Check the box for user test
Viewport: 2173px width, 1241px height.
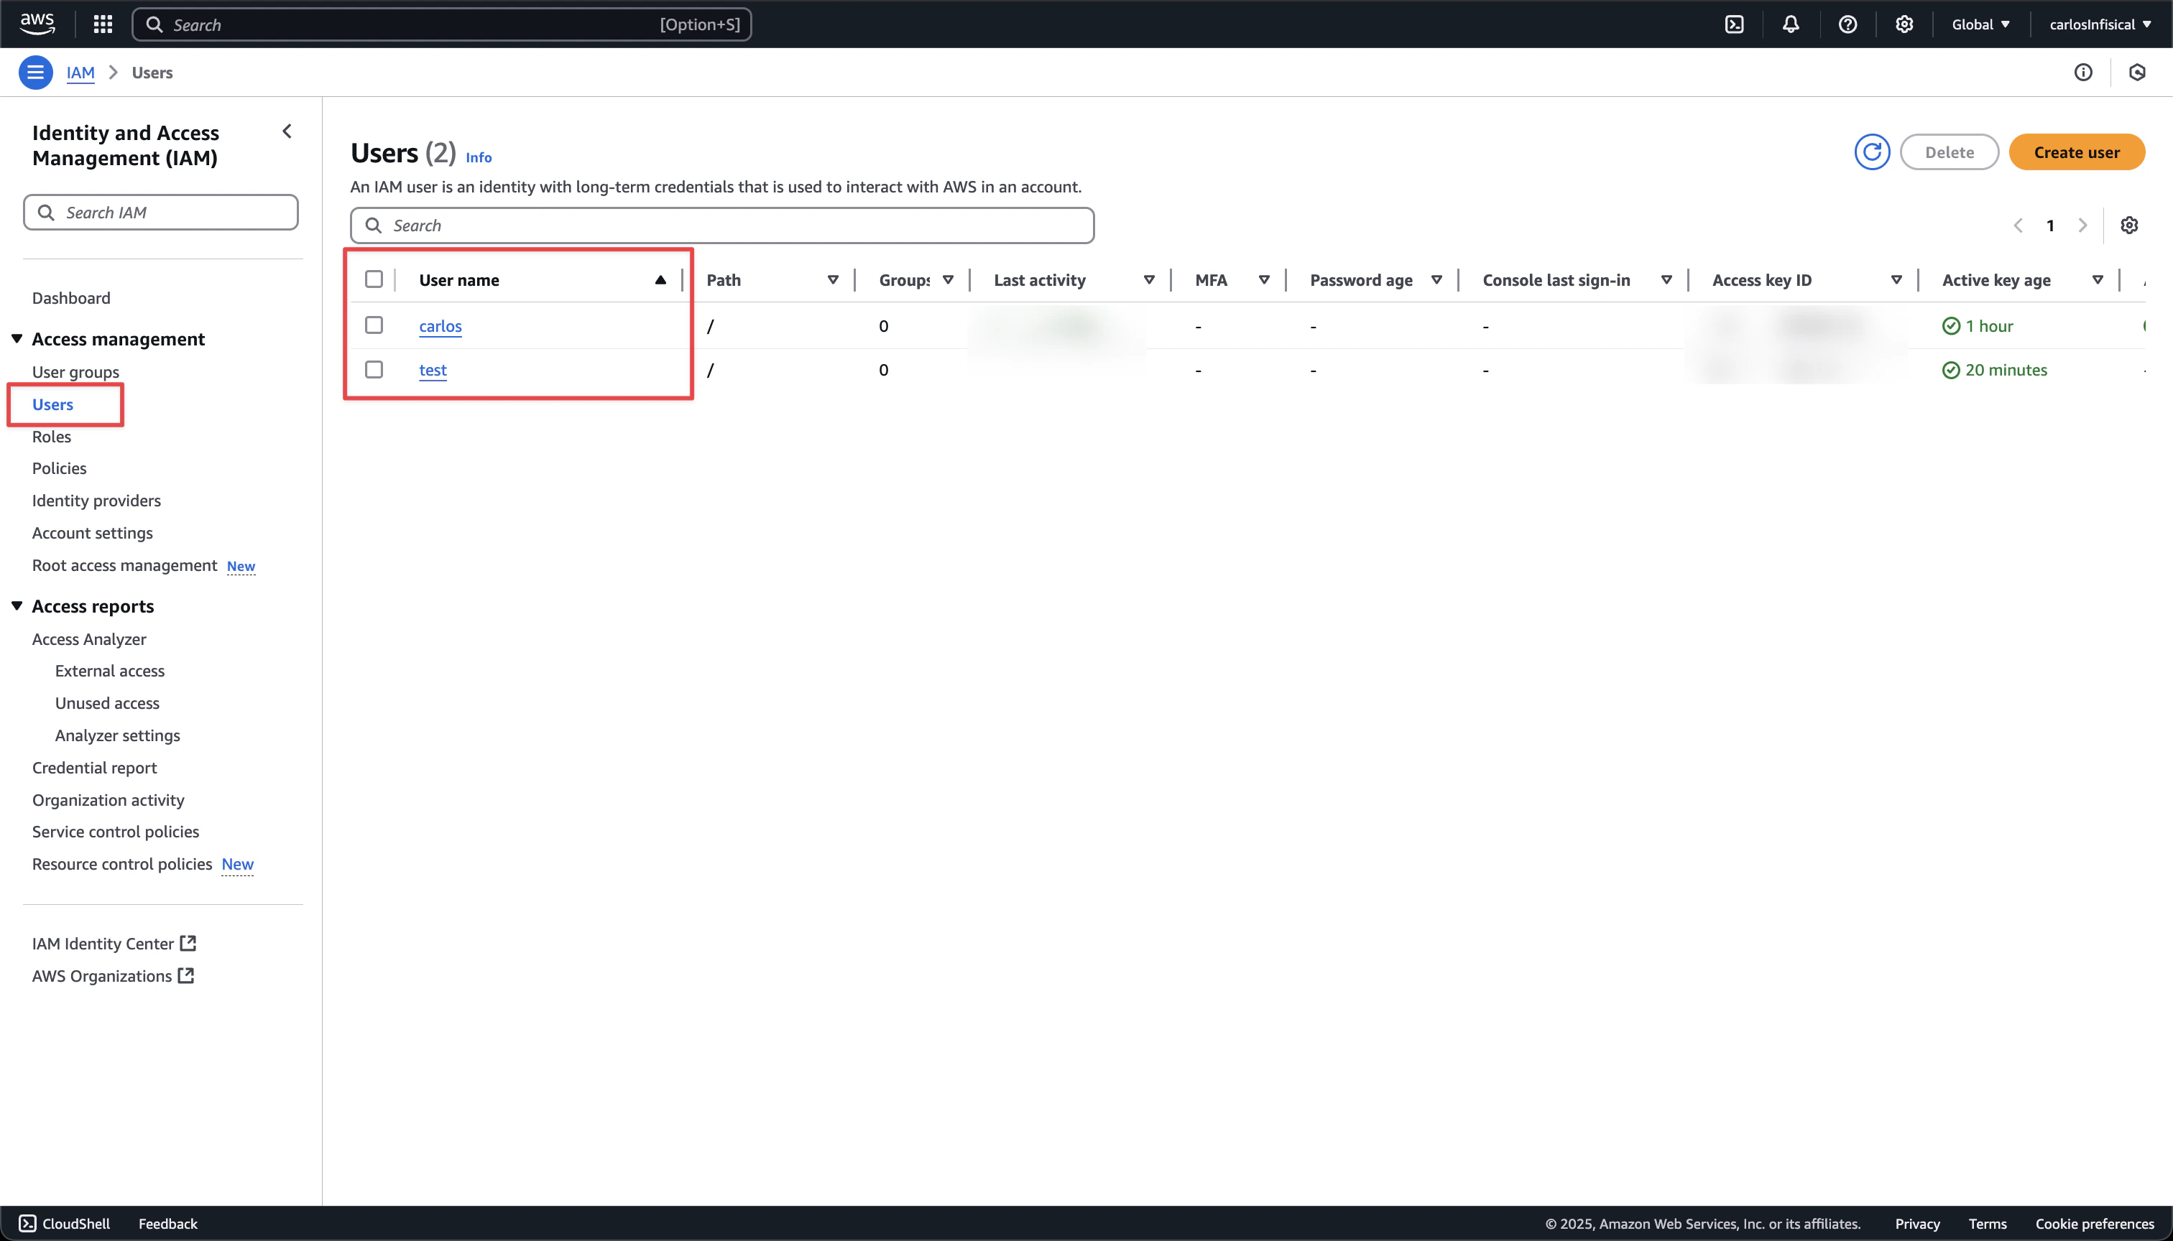(374, 370)
